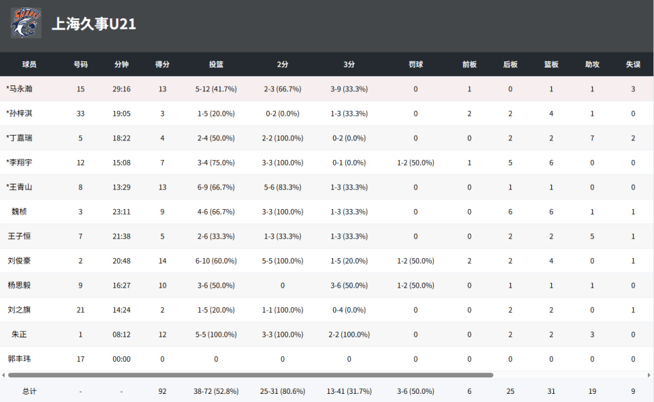654x402 pixels.
Task: Click 王青山's field goals 6-9 (66.7%)
Action: pyautogui.click(x=216, y=187)
